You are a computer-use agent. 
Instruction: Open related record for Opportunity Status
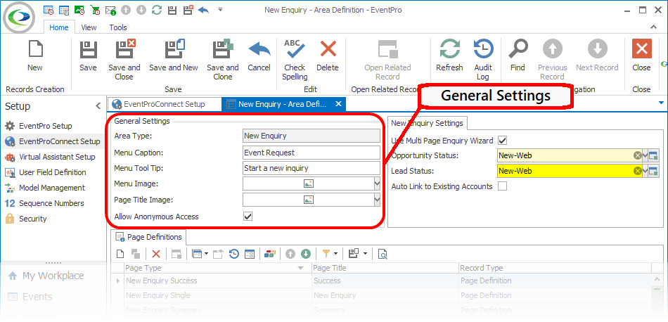[x=654, y=155]
